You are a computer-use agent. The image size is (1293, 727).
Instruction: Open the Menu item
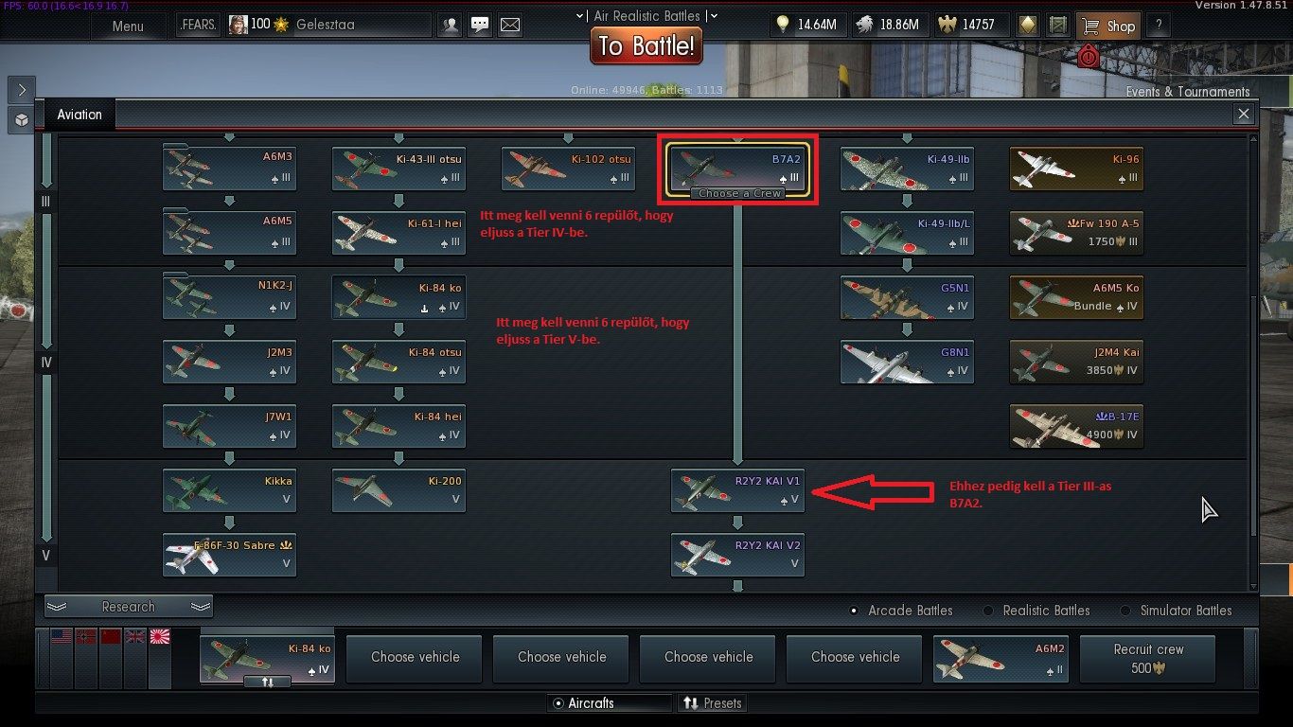pos(128,26)
